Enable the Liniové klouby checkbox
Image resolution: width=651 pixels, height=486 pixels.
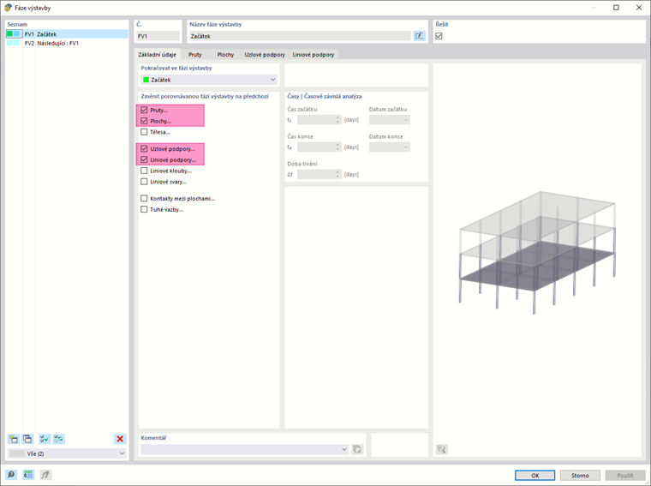point(144,171)
